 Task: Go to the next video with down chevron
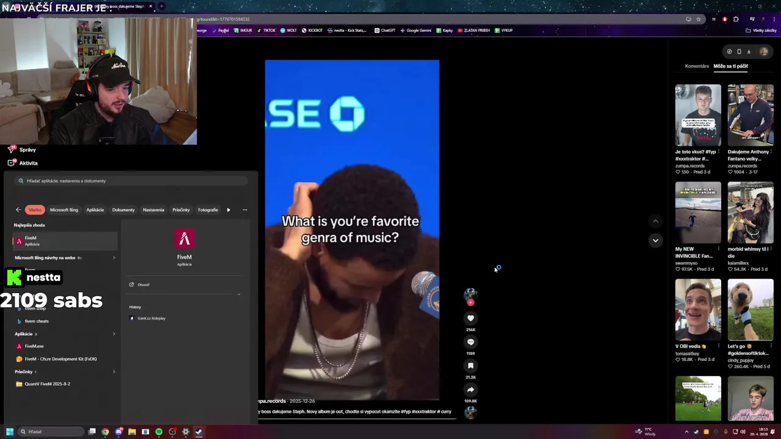pos(655,240)
